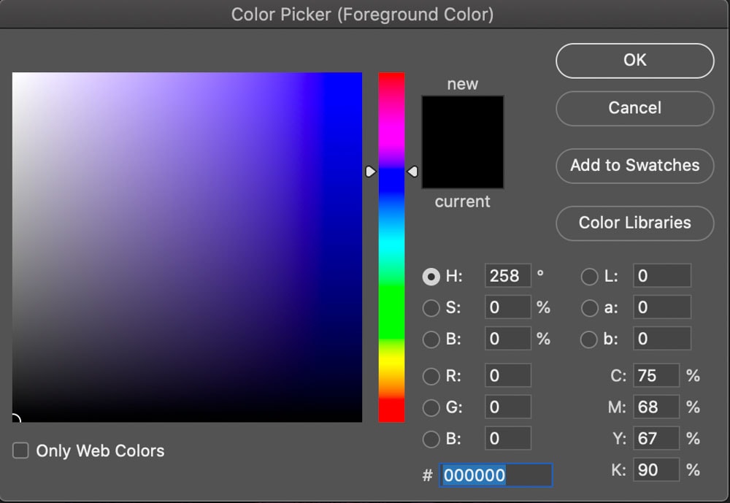Select the RGB B (blue) radio button

[431, 439]
